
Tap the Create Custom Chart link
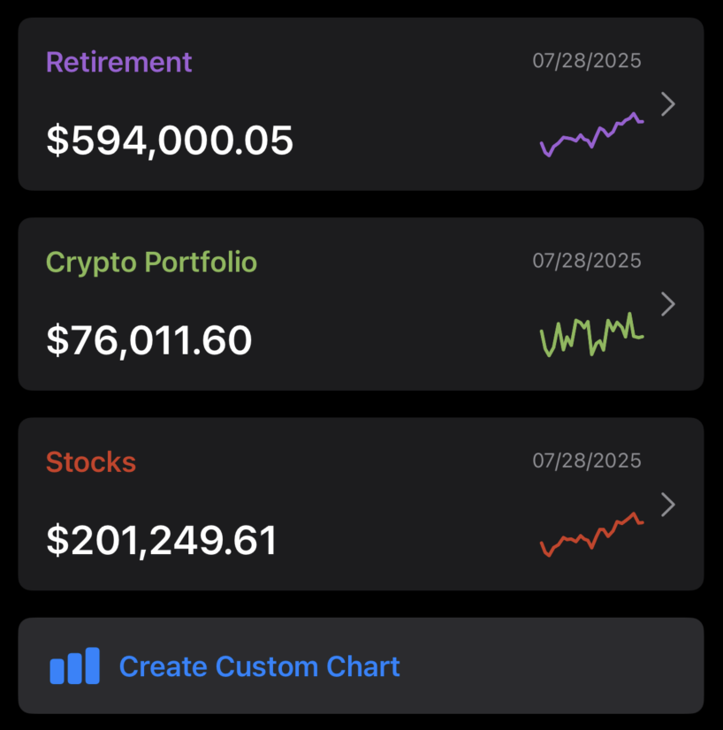coord(259,666)
